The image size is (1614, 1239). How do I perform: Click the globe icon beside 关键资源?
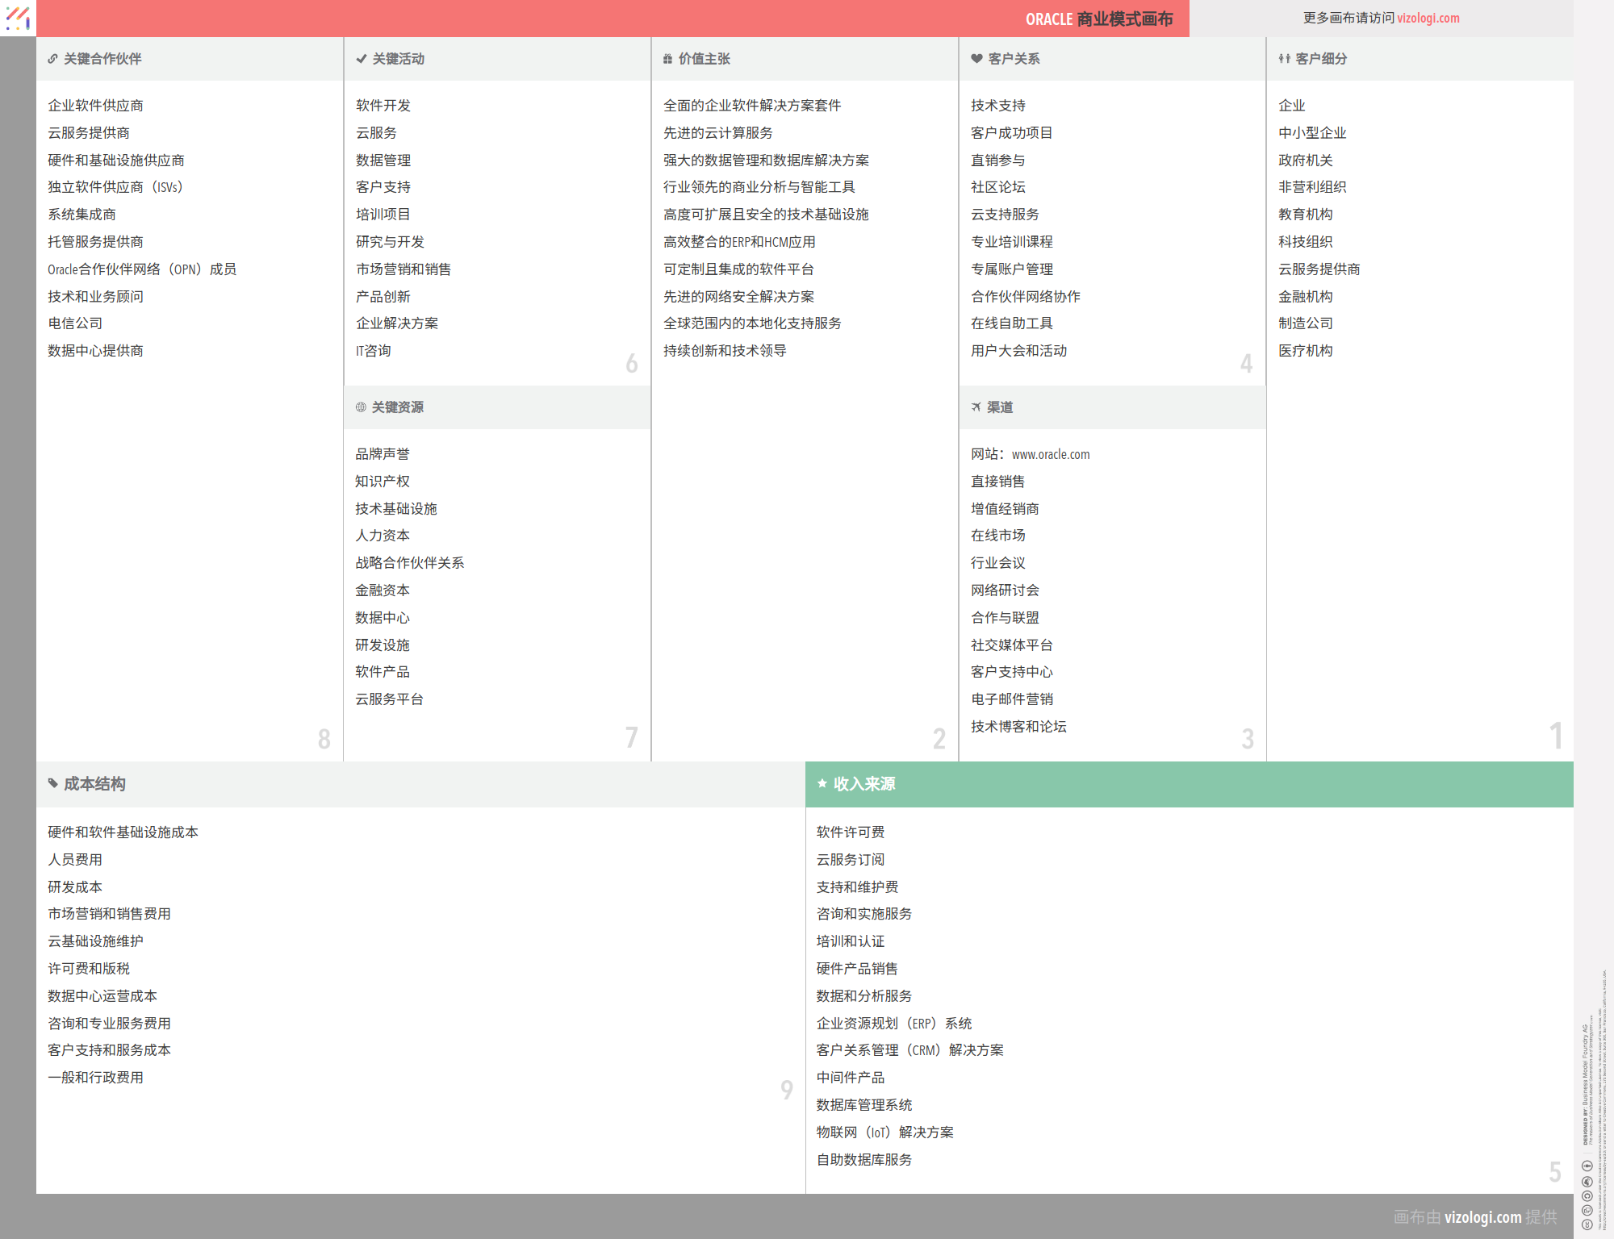pos(361,407)
